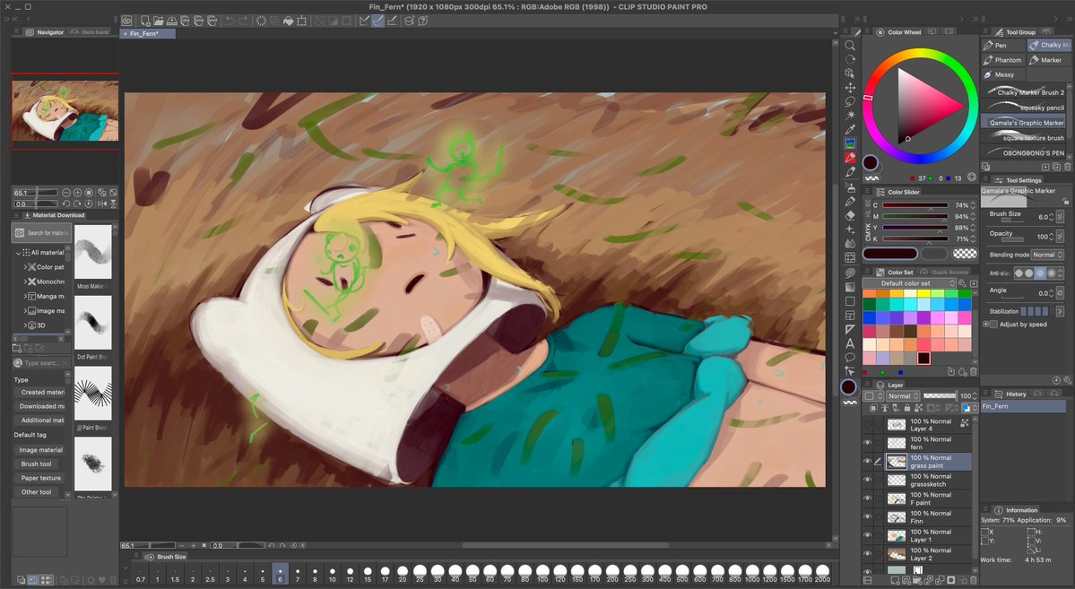Expand the Image material folder
The width and height of the screenshot is (1075, 589).
tap(25, 310)
